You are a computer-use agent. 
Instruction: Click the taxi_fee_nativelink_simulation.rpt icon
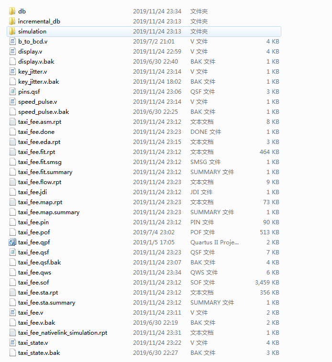coord(12,332)
